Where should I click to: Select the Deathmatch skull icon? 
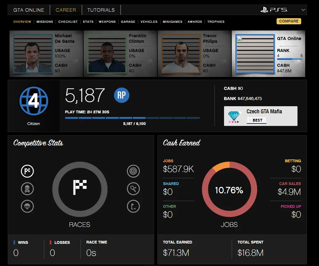(27, 188)
